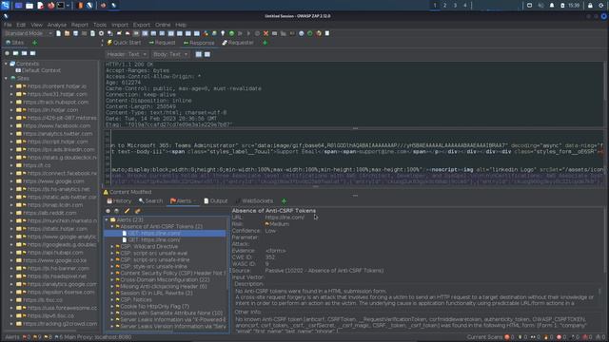Screen dimensions: 609x342
Task: Switch to workspace 2 in top panel
Action: coord(444,6)
